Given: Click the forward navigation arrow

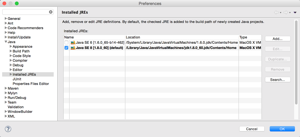Looking at the screenshot, I should point(286,12).
